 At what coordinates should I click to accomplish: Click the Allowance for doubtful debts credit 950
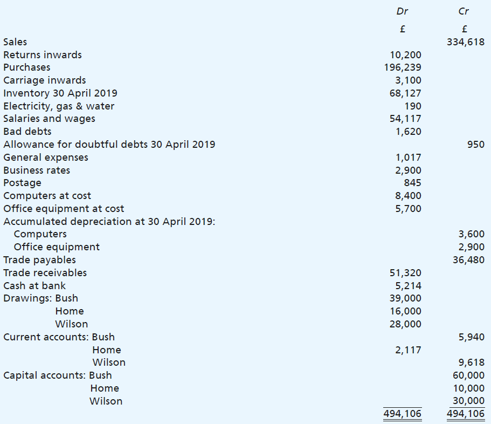[x=476, y=145]
